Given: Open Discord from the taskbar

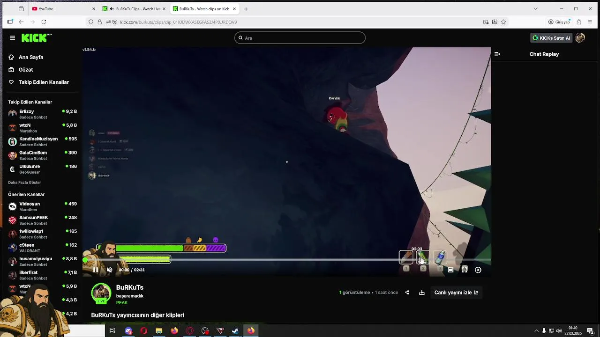Looking at the screenshot, I should pos(128,331).
